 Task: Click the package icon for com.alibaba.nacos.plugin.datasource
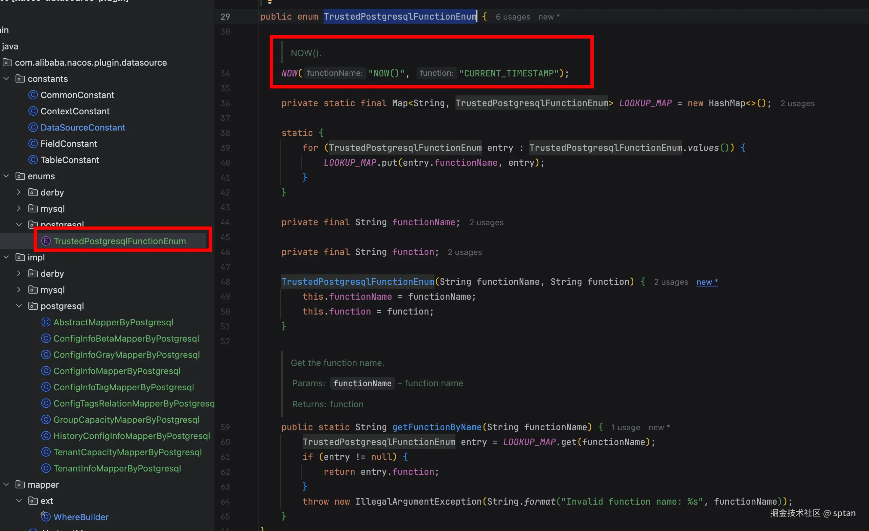[7, 63]
